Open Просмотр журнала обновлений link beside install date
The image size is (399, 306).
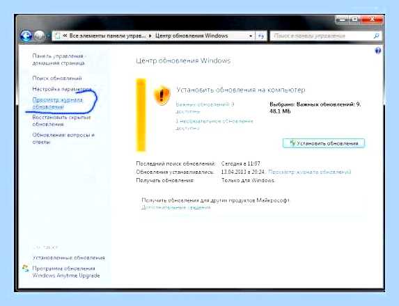[x=310, y=172]
